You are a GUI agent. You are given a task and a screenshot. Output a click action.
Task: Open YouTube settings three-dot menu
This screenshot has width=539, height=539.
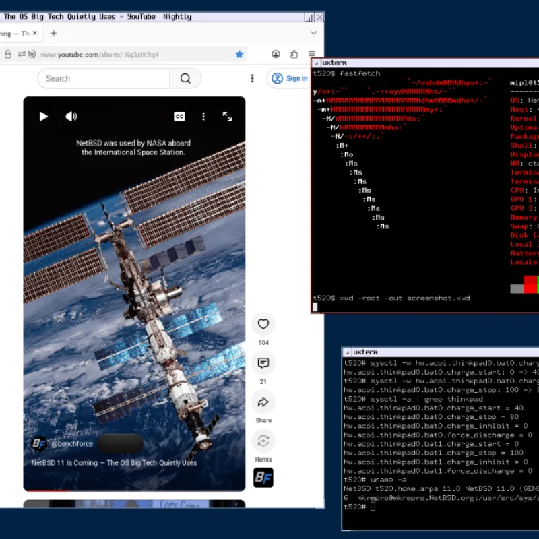click(252, 78)
